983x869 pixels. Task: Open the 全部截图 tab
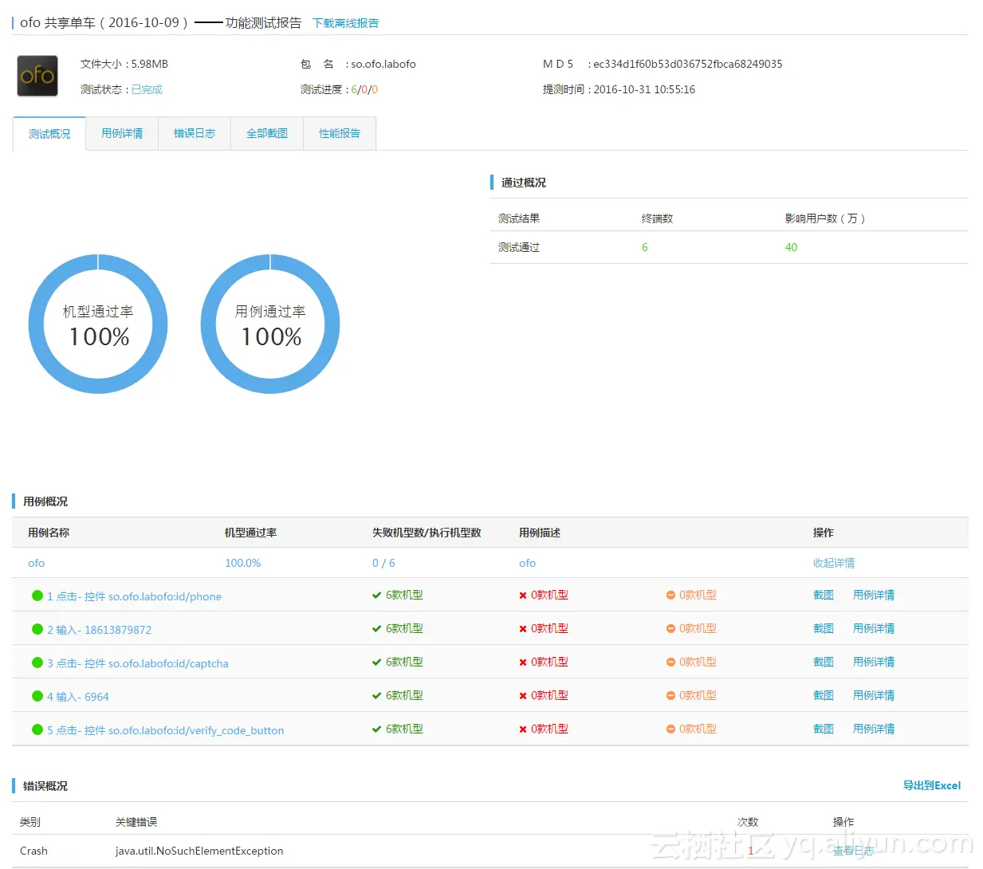267,133
